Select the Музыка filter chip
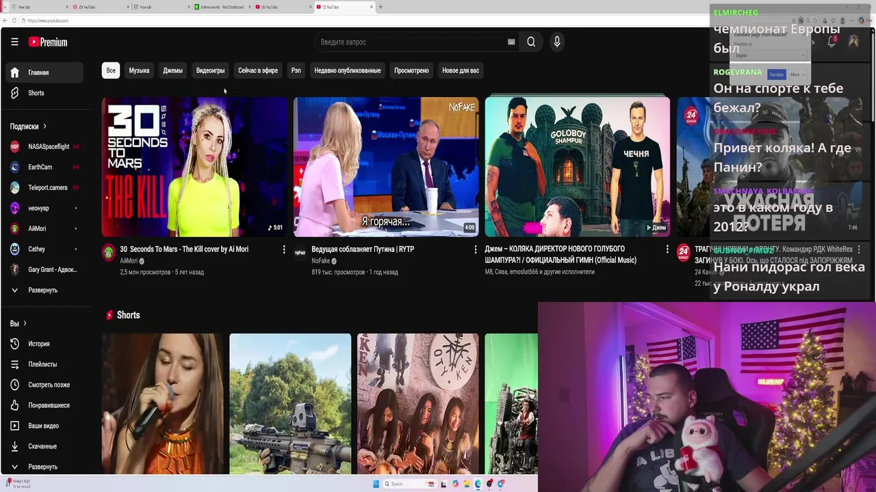876x492 pixels. pos(139,70)
